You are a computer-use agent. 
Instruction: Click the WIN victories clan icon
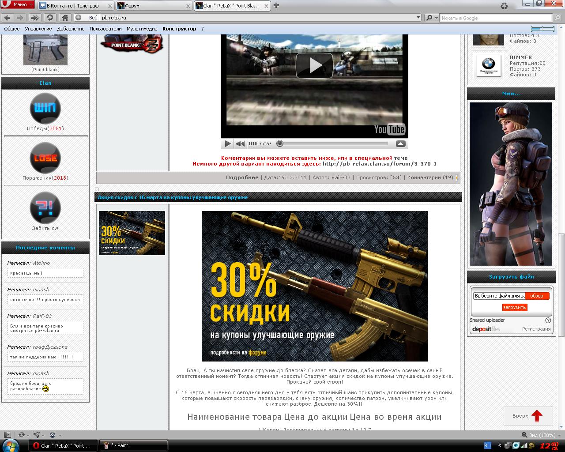45,108
